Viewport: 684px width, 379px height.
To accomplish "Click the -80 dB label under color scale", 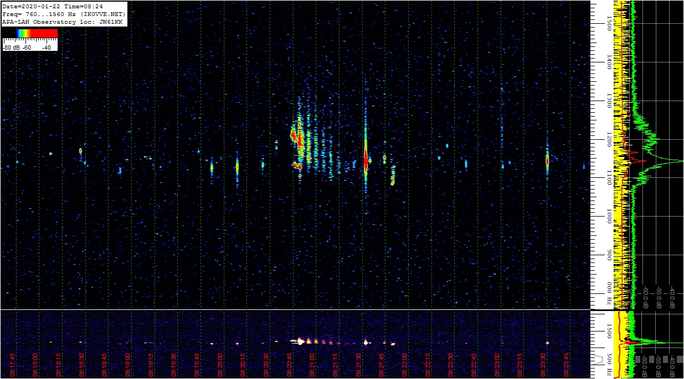I will click(12, 48).
